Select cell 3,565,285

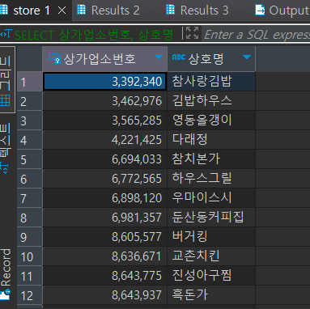tap(104, 121)
